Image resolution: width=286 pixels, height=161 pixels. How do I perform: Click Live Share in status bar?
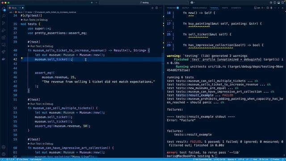pyautogui.click(x=22, y=160)
